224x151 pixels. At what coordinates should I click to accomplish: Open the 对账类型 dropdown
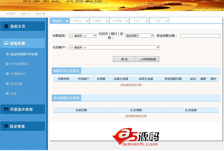(x=83, y=36)
